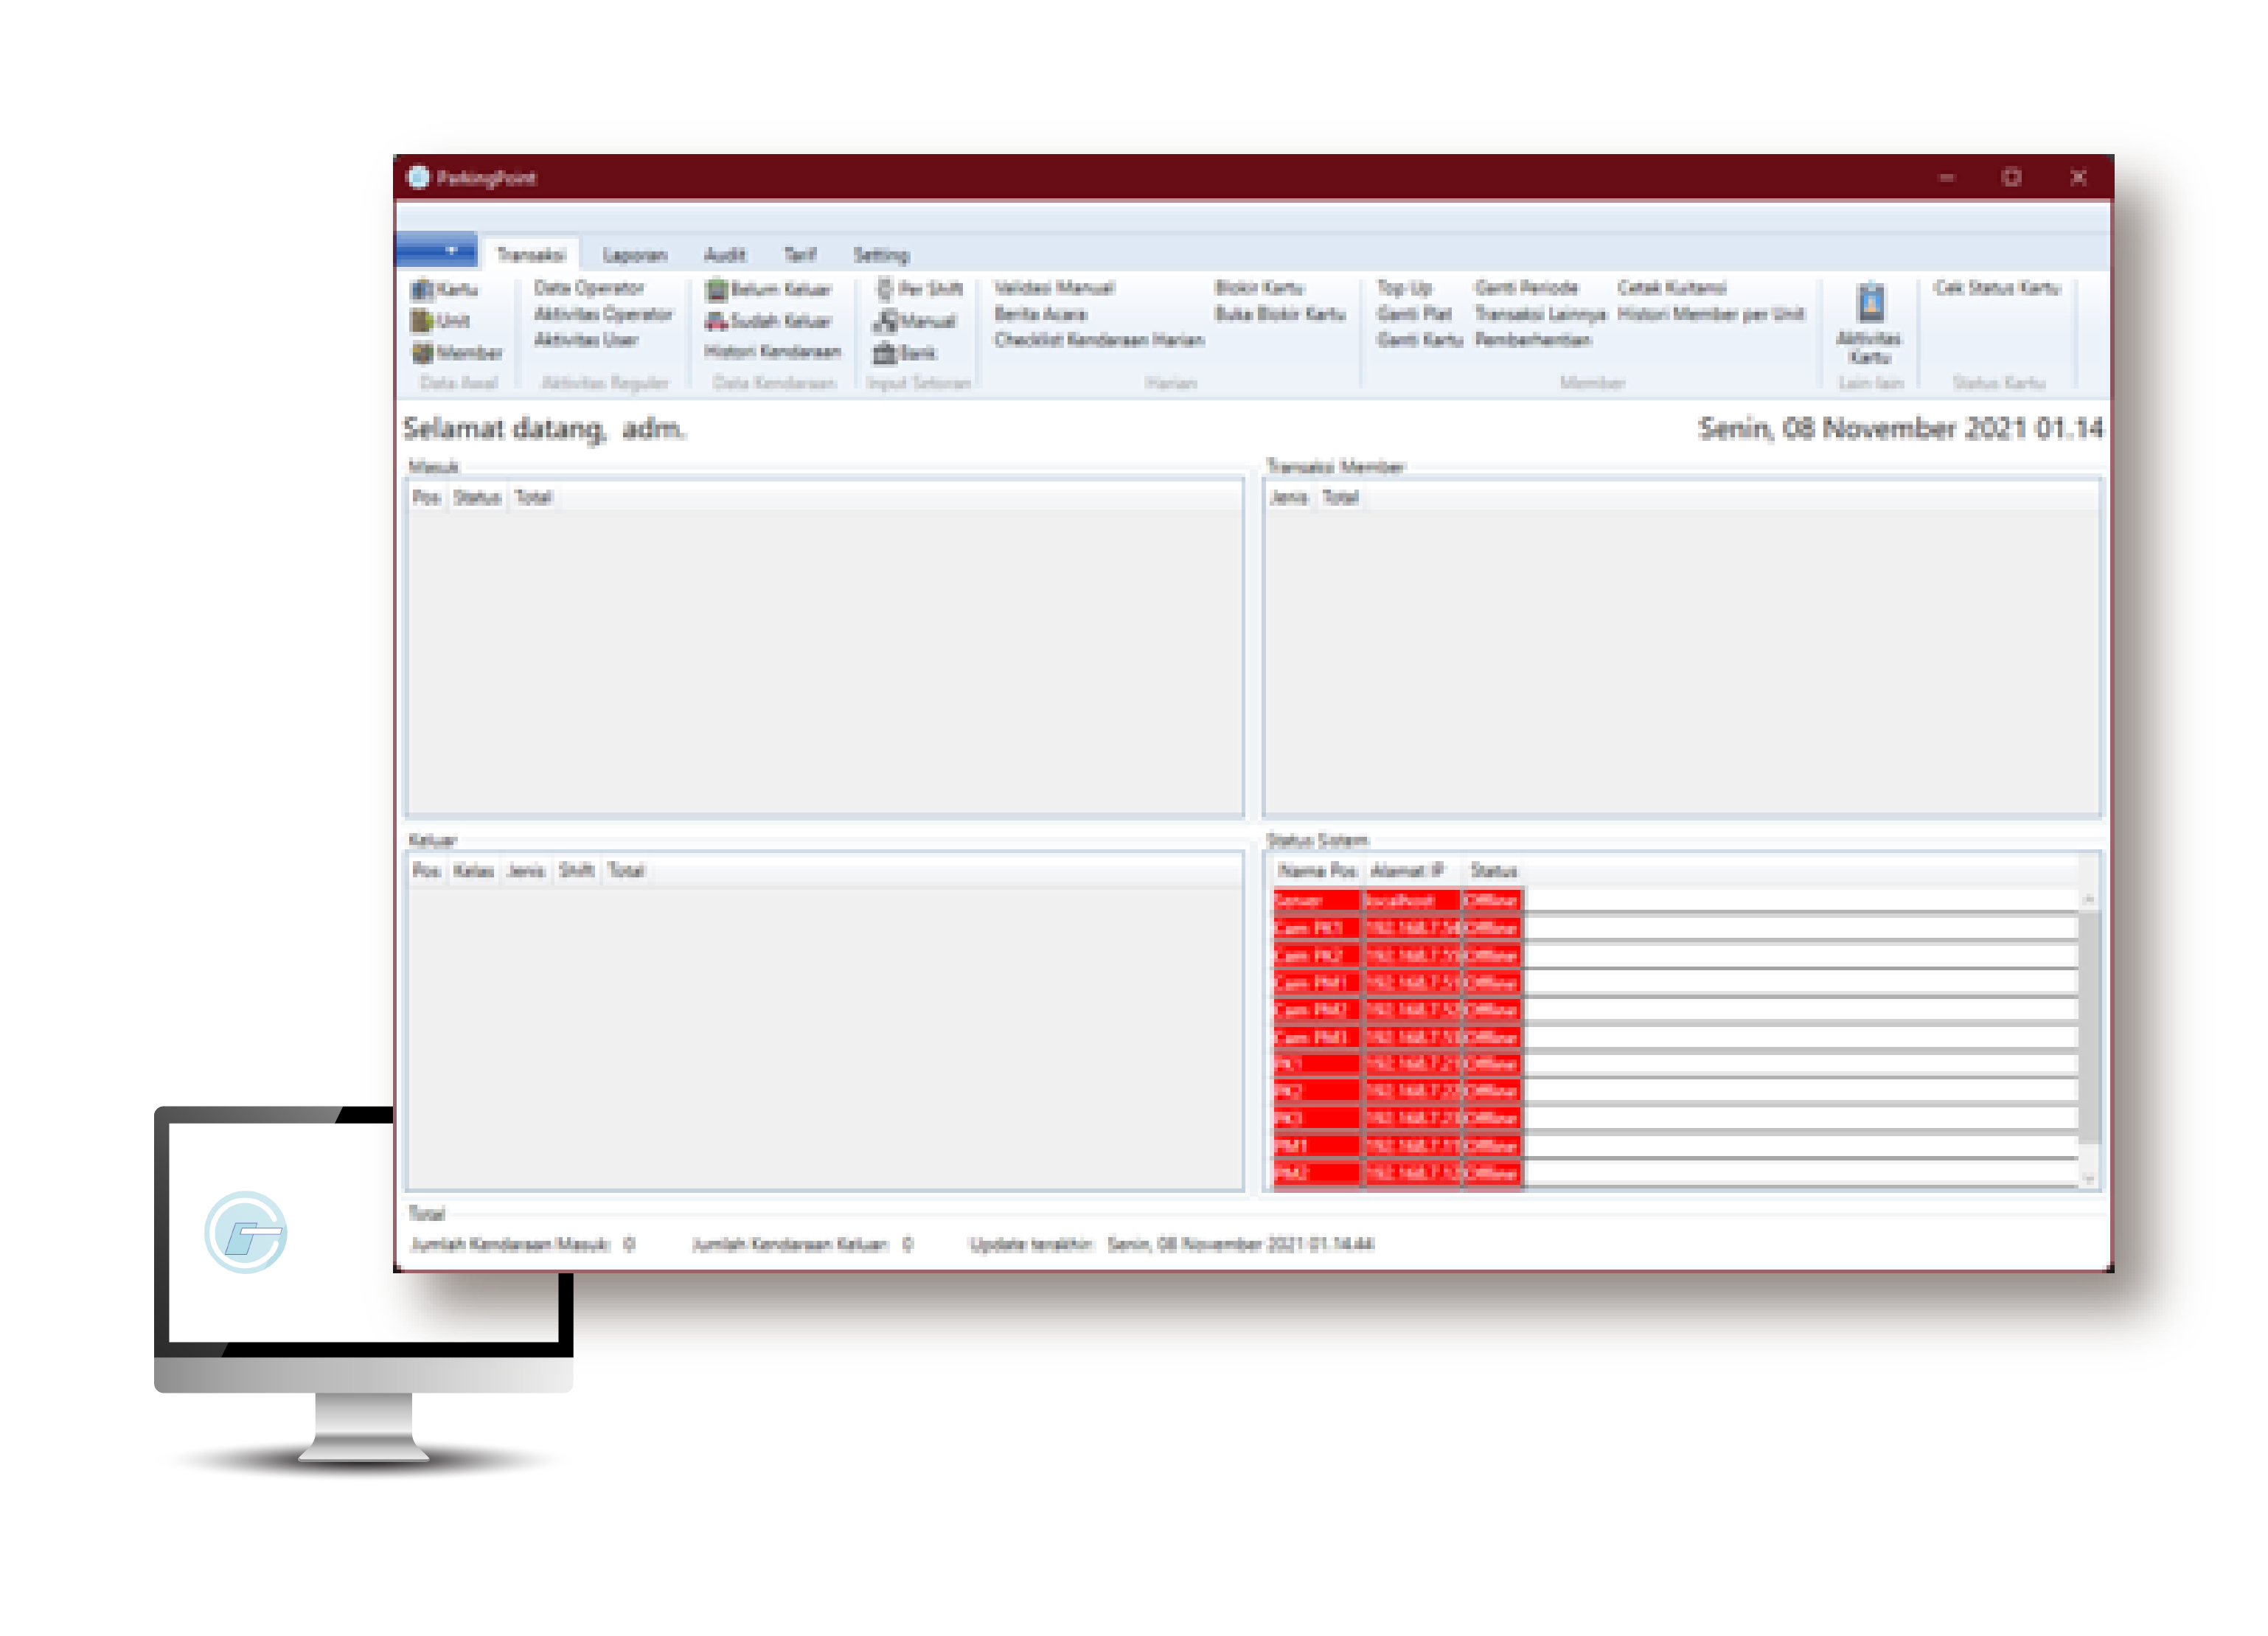Click Cetak Kuitansi
2268x1636 pixels.
point(1672,288)
